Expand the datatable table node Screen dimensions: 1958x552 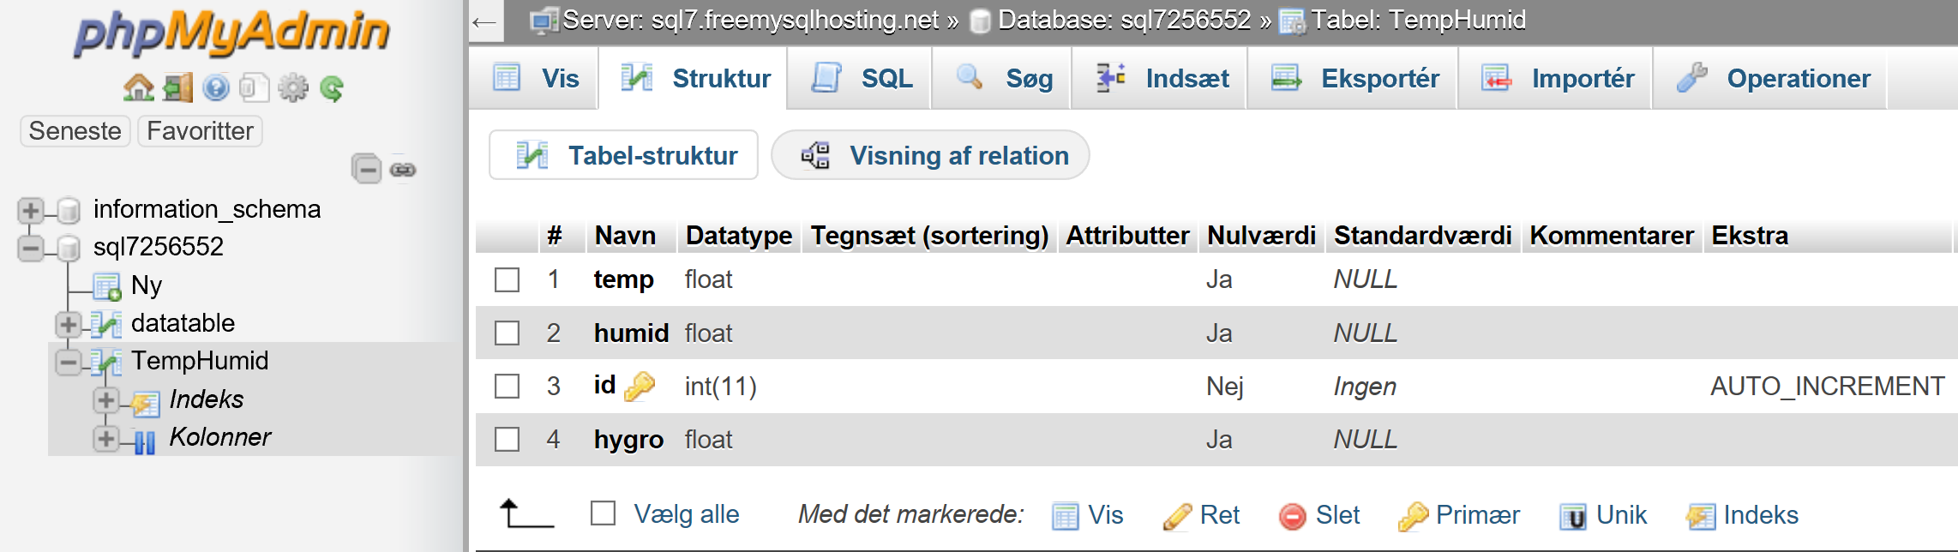tap(68, 324)
